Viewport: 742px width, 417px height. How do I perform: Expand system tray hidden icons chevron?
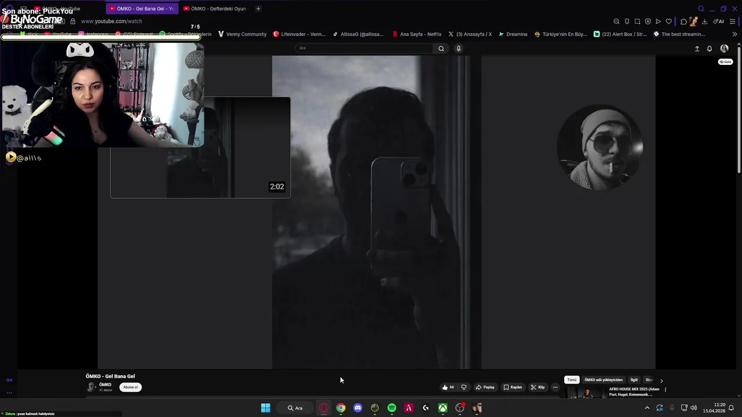point(647,408)
